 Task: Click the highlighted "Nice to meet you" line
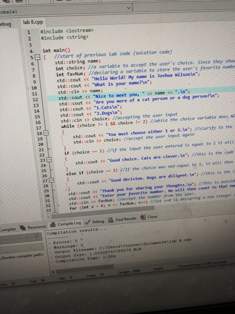(x=124, y=95)
